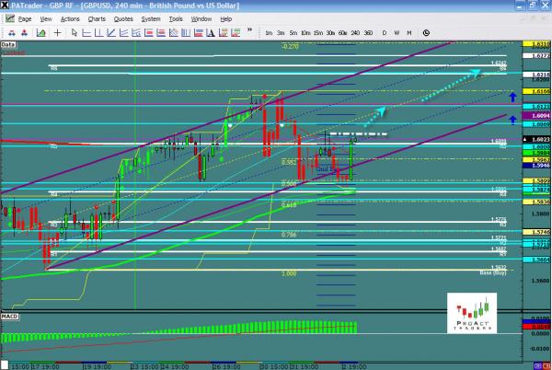Switch chart to 1m timeframe

[x=269, y=33]
